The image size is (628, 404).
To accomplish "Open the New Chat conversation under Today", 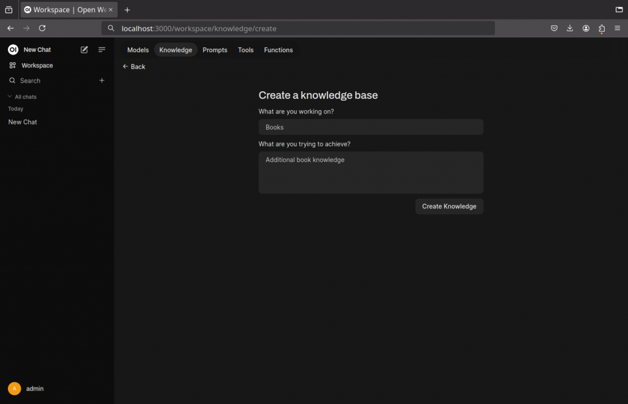I will [x=23, y=122].
